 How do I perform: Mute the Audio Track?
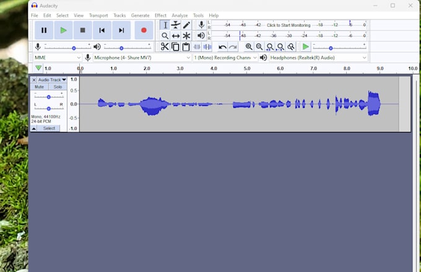pos(39,87)
